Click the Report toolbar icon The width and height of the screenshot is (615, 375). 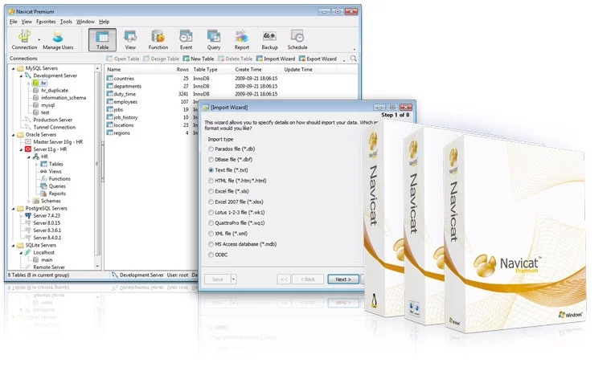[x=241, y=39]
